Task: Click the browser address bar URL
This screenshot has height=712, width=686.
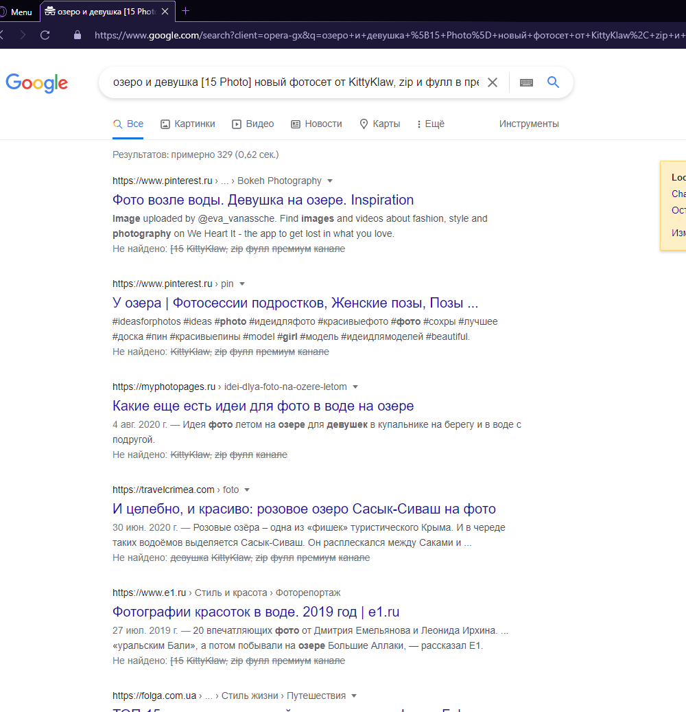Action: tap(389, 35)
